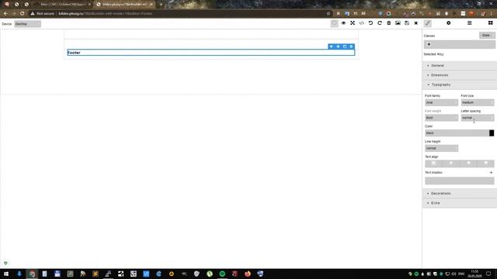Viewport: 497px width, 279px height.
Task: Bookmark the page with star icon
Action: click(x=328, y=14)
